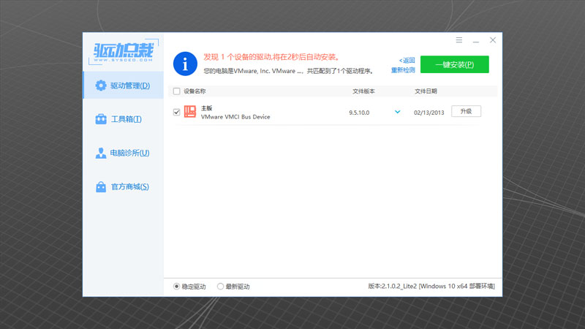Click the 文件版本 column header
This screenshot has height=329, width=585.
point(363,91)
